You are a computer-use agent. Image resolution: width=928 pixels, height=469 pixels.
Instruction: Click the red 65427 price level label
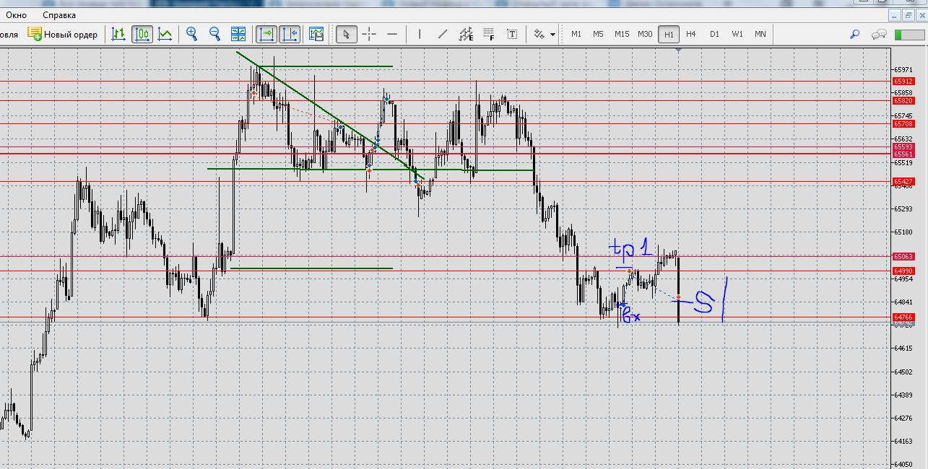[x=904, y=181]
